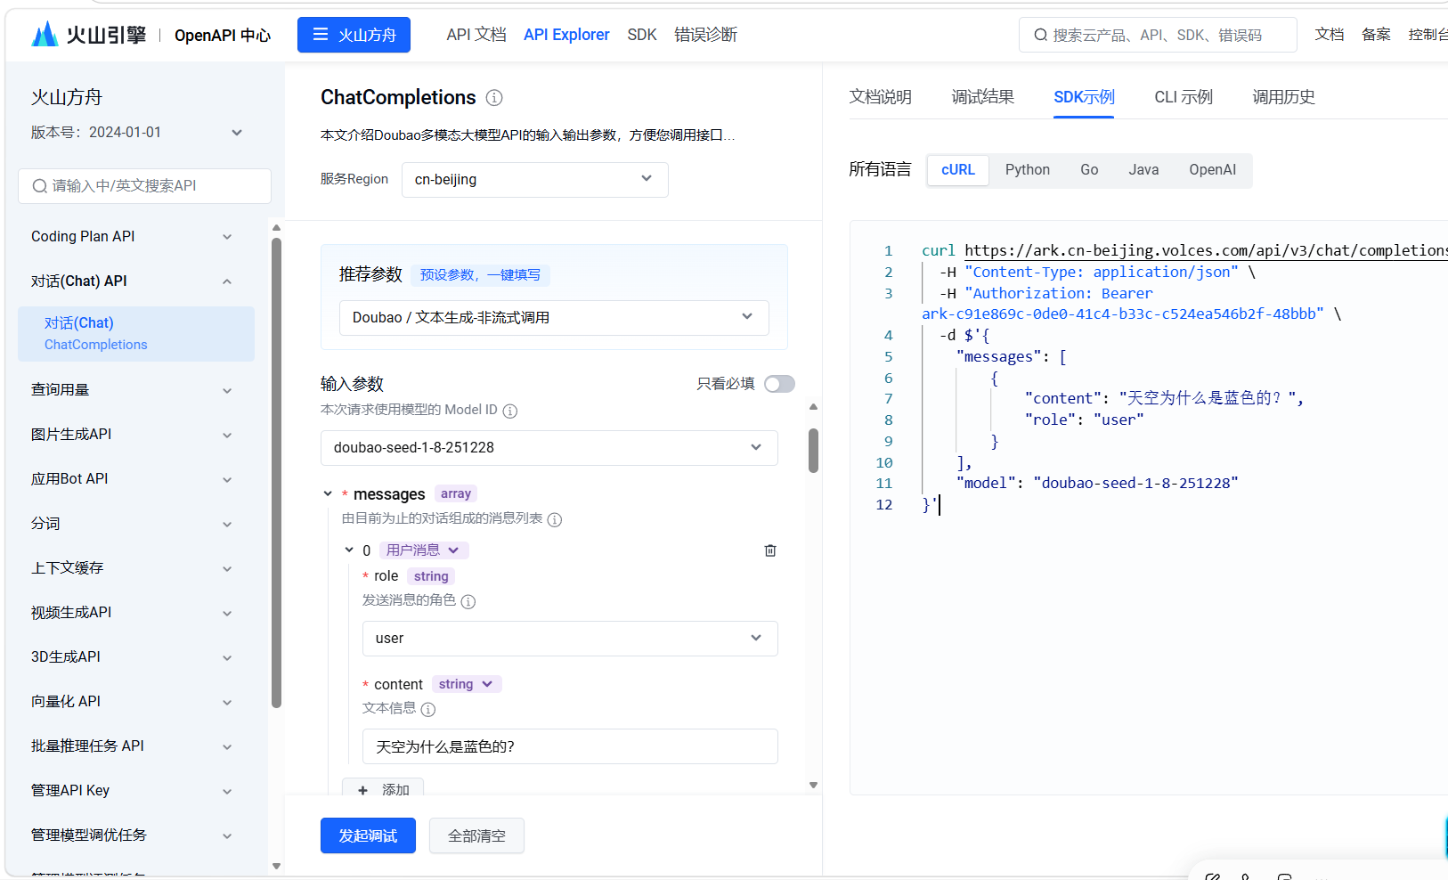Click the search magnifier in top search bar

click(1040, 35)
